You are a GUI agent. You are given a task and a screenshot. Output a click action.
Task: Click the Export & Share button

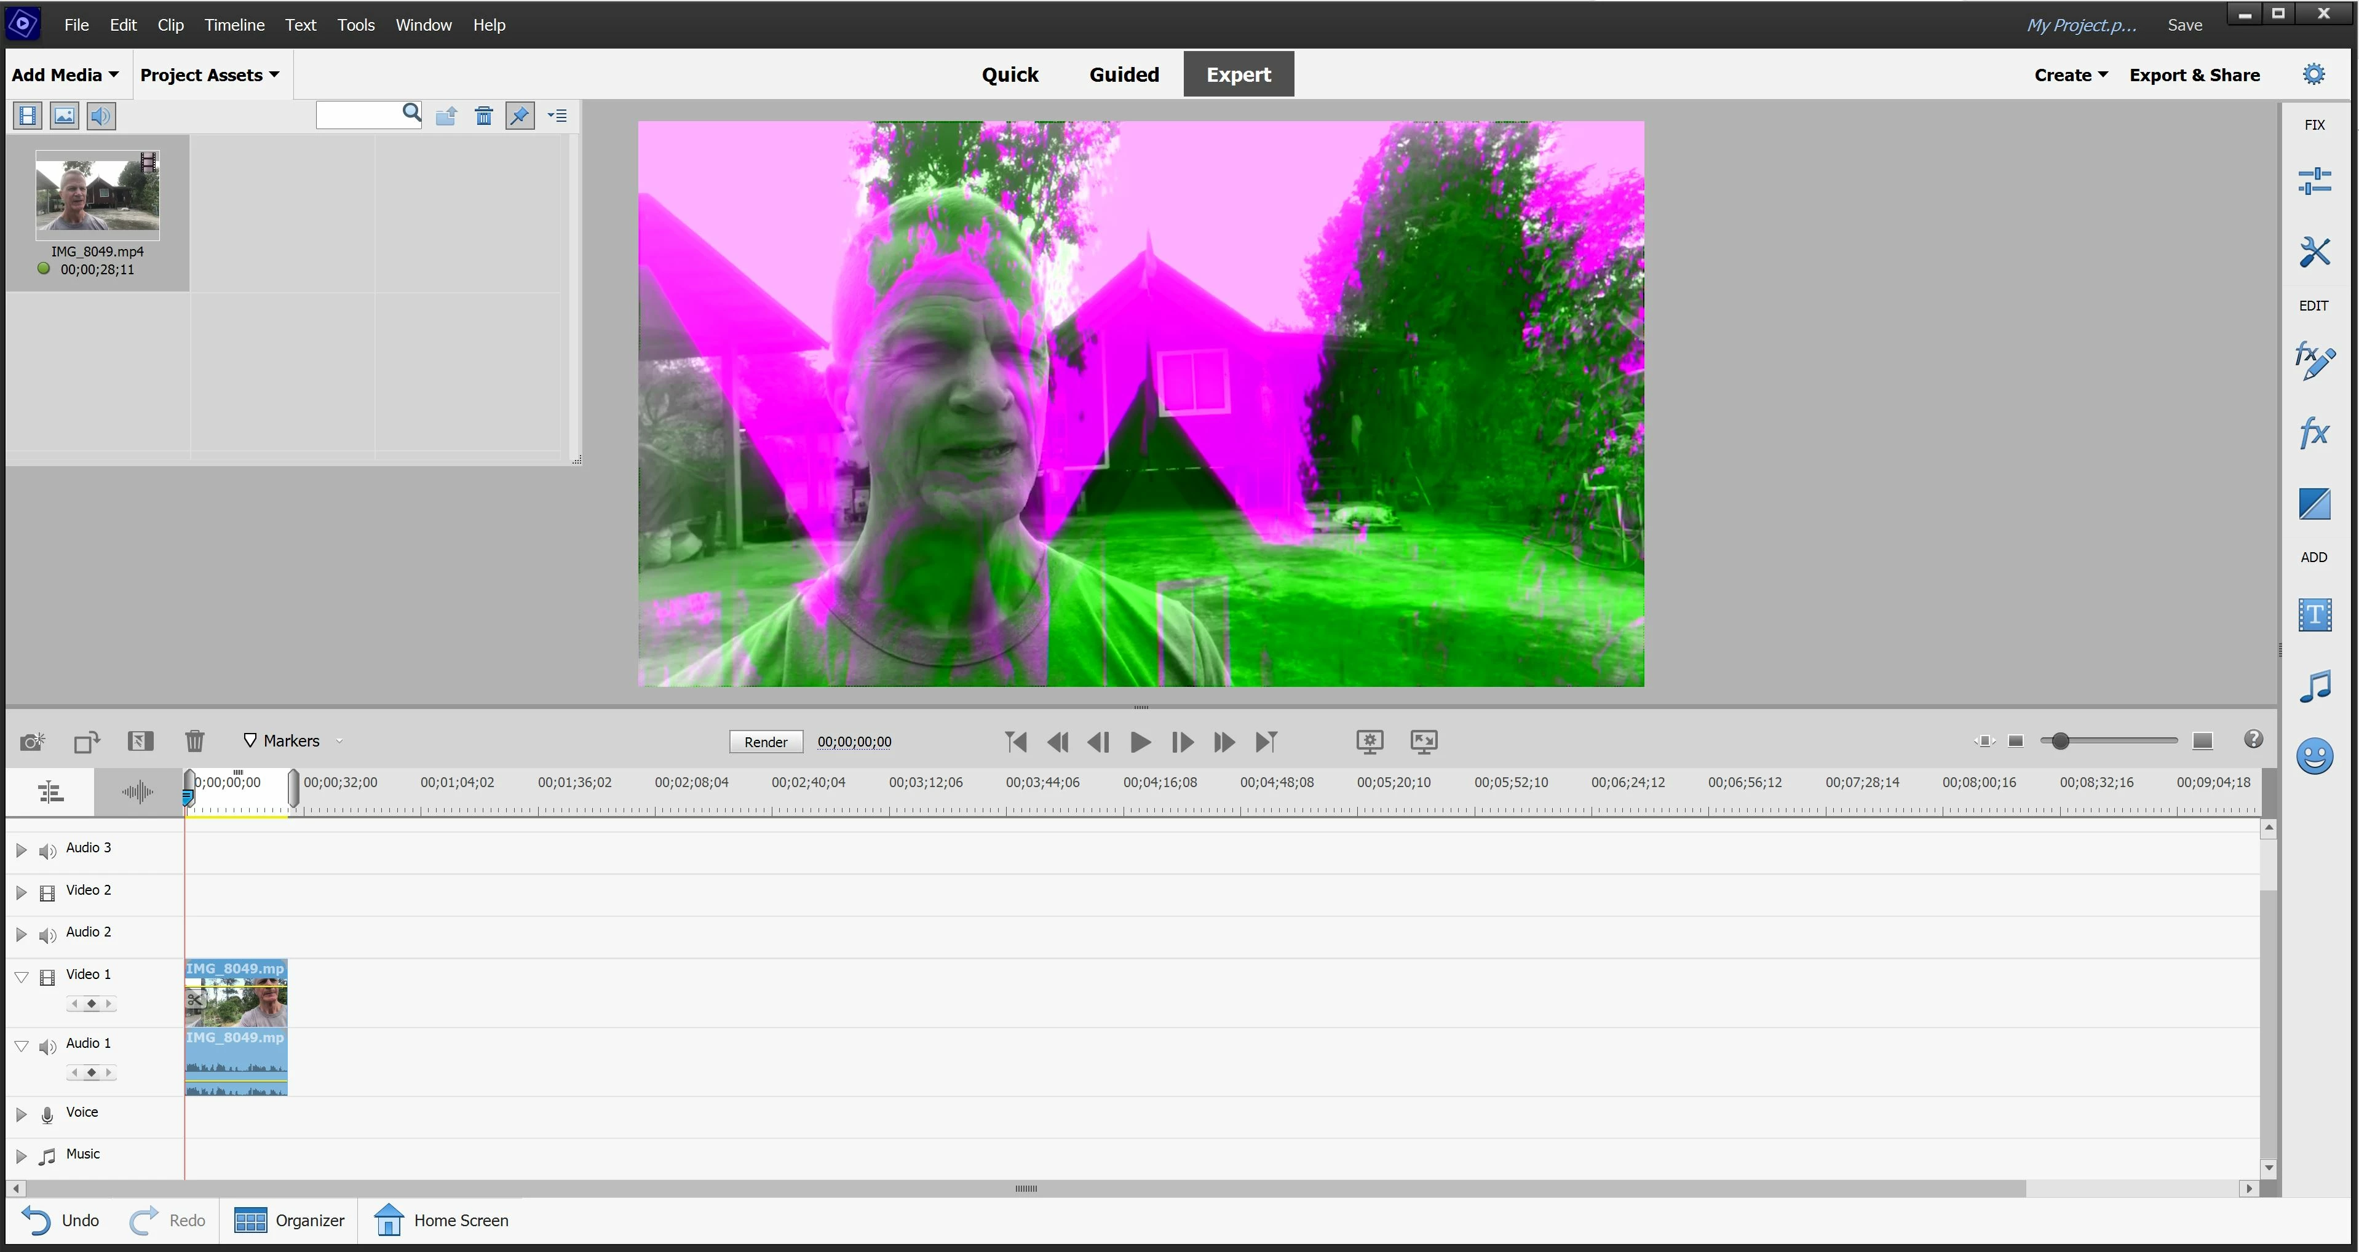pyautogui.click(x=2194, y=75)
